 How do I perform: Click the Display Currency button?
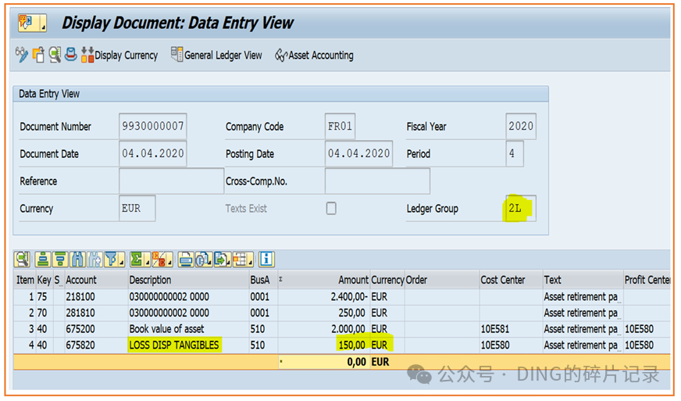point(119,55)
